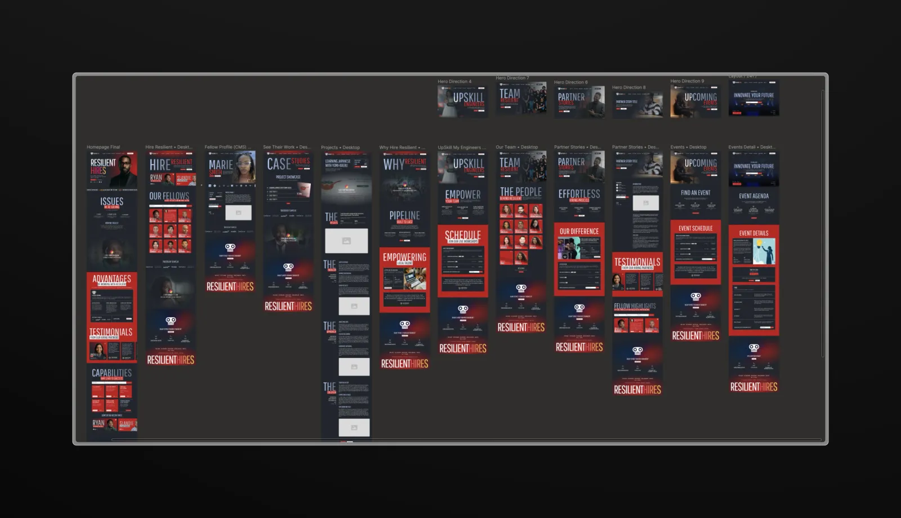The height and width of the screenshot is (518, 901).
Task: Click the "ISSUES" heading in Homepage Final
Action: (111, 201)
